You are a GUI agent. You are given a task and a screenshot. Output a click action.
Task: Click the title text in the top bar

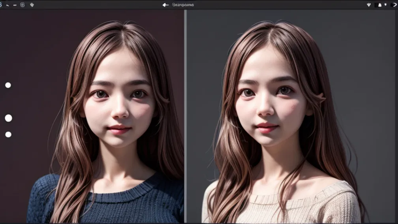[x=183, y=5]
